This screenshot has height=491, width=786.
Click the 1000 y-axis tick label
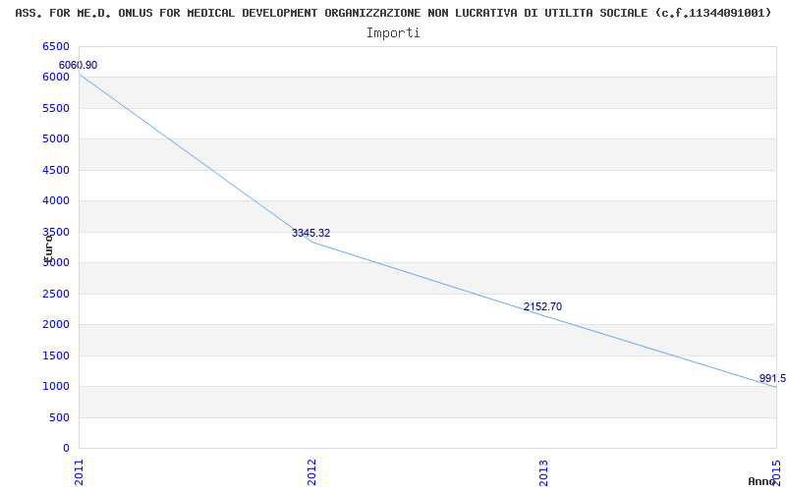56,386
